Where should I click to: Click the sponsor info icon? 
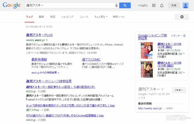point(184,36)
